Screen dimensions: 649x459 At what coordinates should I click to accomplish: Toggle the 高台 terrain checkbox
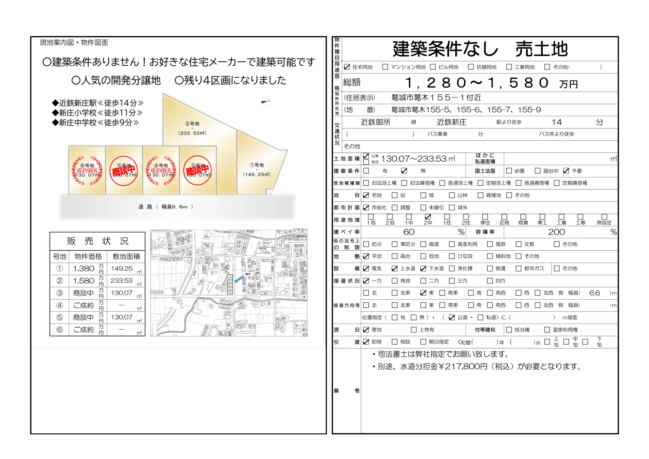[395, 256]
